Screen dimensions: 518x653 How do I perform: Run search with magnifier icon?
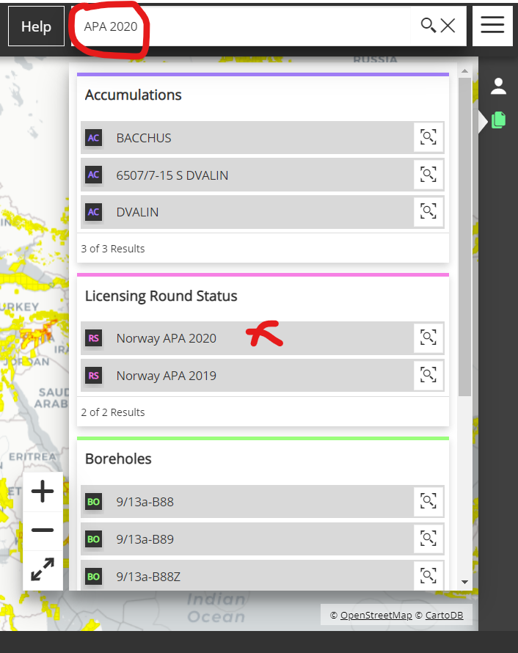(x=428, y=26)
